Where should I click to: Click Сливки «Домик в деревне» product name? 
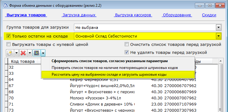102,104
